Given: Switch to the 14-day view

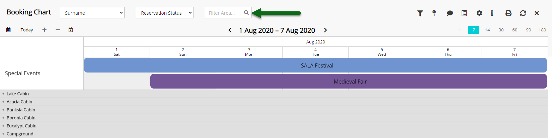Looking at the screenshot, I should point(487,30).
